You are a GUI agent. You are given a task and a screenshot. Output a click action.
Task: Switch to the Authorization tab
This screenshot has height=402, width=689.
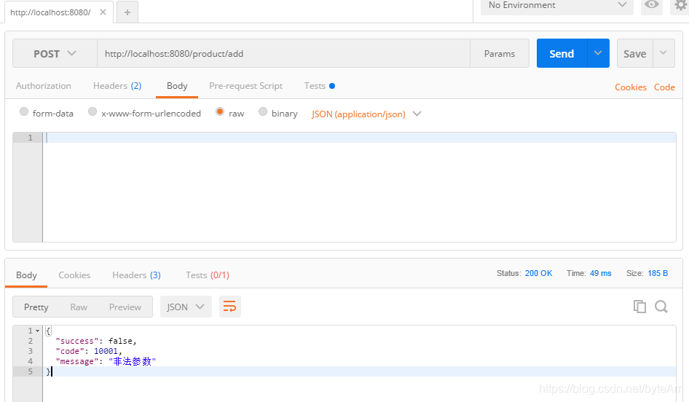click(x=44, y=86)
